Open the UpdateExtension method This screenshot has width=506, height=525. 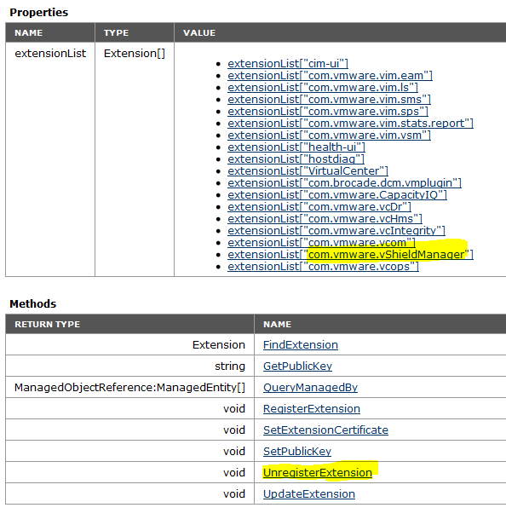coord(309,494)
